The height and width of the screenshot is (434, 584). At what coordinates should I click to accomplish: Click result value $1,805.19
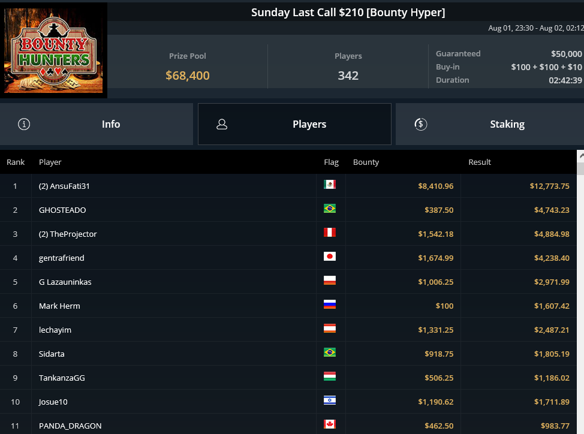coord(552,354)
